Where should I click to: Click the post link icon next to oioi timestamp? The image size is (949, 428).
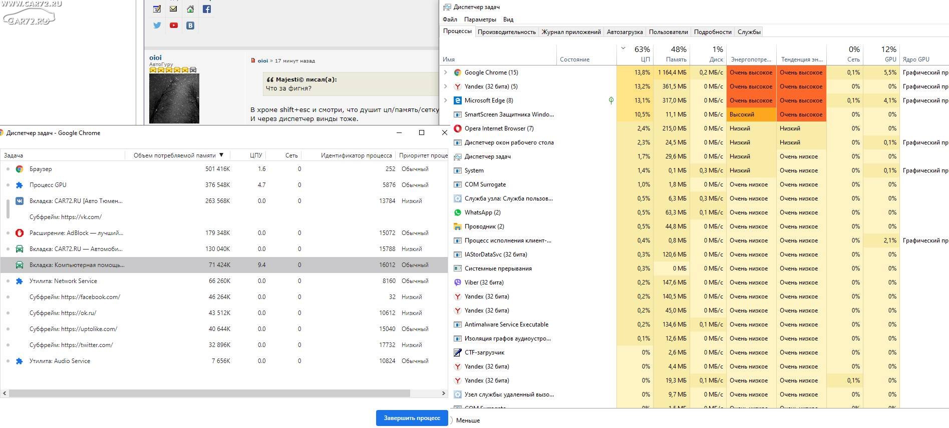(x=253, y=60)
